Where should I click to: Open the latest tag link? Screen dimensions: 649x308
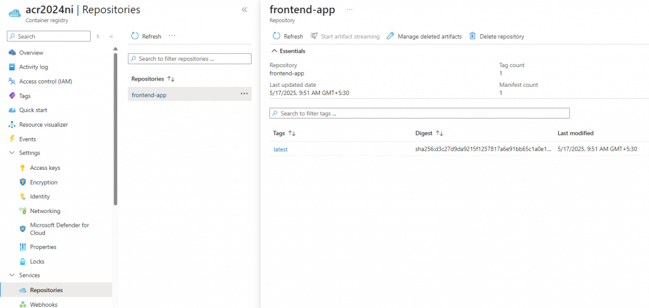280,150
